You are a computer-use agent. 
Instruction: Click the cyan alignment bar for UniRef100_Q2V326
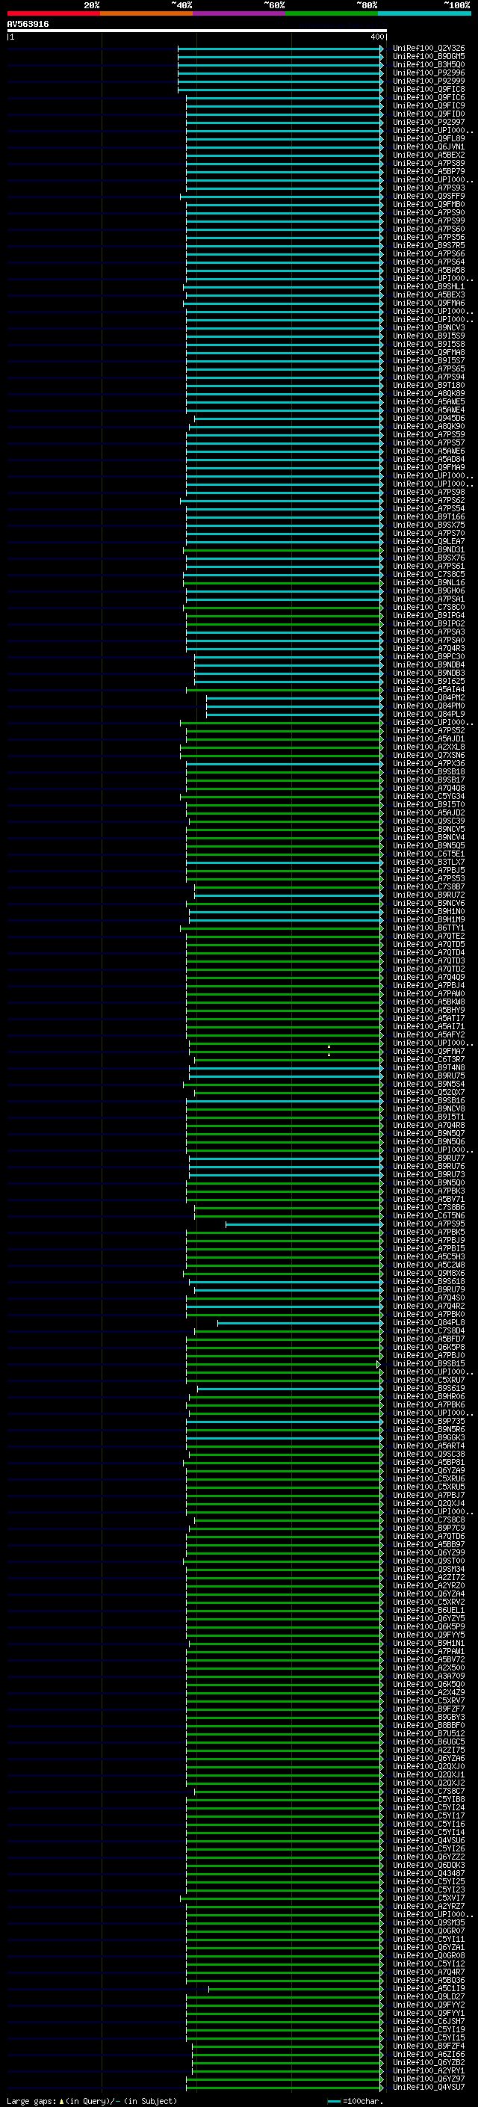(280, 49)
